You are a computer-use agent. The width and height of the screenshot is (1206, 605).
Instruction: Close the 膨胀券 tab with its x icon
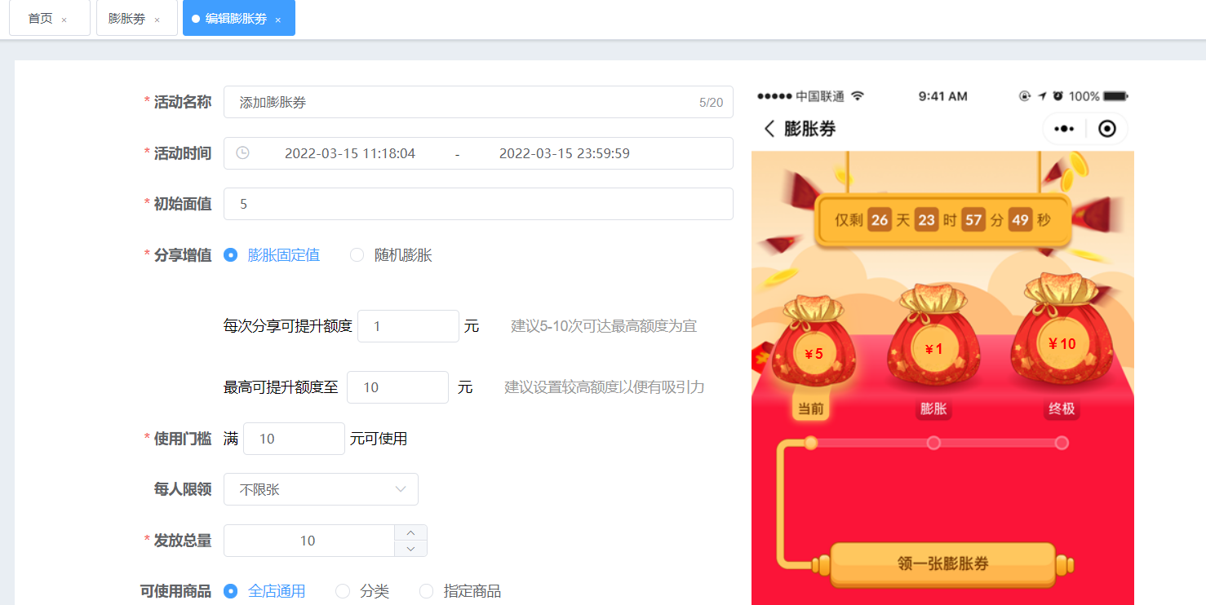(157, 20)
